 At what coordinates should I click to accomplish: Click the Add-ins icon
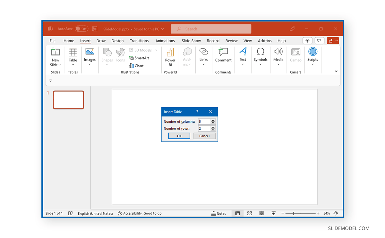(187, 52)
